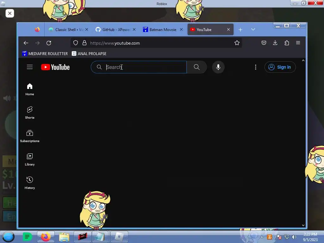The image size is (324, 243).
Task: Click the Firefox View icon in the tab bar
Action: (37, 29)
